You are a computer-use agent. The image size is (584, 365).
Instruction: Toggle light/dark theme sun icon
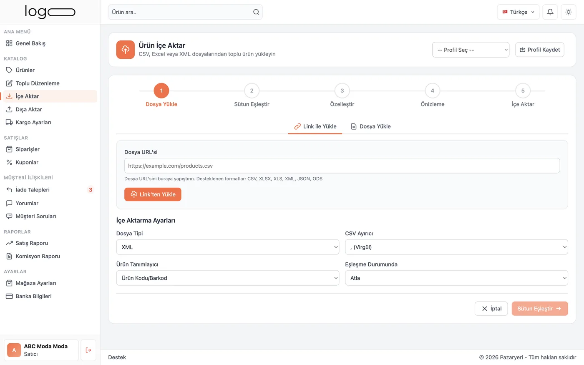tap(569, 12)
